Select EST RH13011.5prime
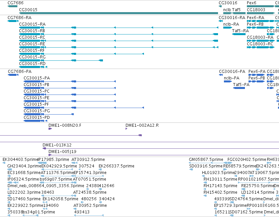 tap(220, 179)
